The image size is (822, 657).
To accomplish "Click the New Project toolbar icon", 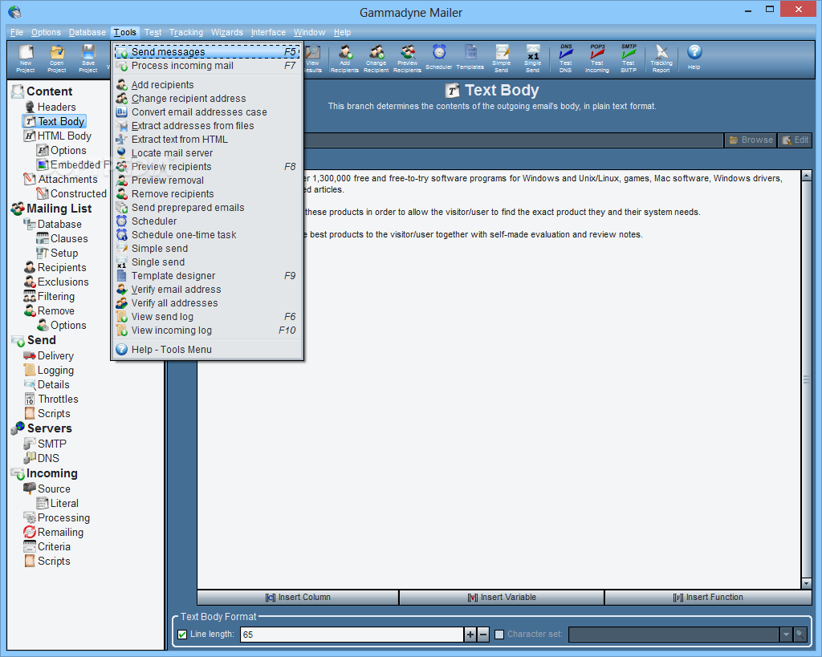I will click(25, 58).
